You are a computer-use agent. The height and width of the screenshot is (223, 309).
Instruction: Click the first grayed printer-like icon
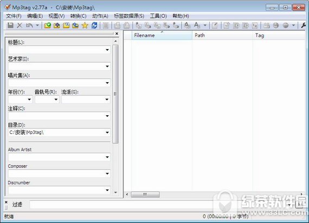117,25
